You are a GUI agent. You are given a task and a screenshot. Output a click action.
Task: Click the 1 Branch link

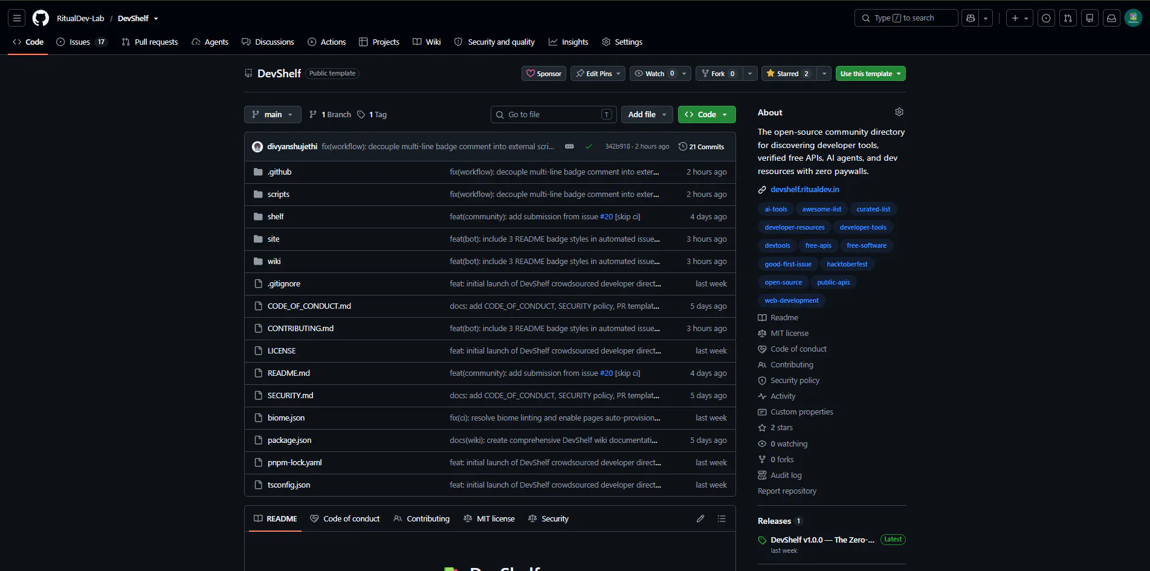330,114
